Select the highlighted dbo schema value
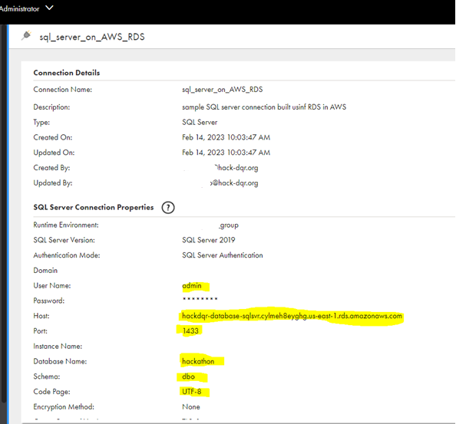This screenshot has width=456, height=424. point(188,376)
